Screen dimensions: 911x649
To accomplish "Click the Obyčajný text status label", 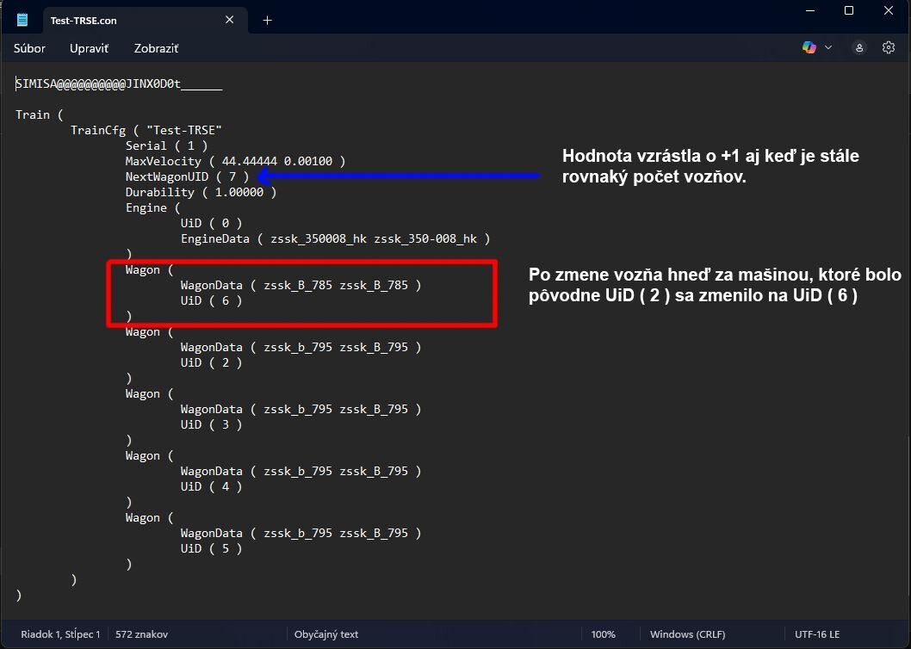I will tap(325, 634).
